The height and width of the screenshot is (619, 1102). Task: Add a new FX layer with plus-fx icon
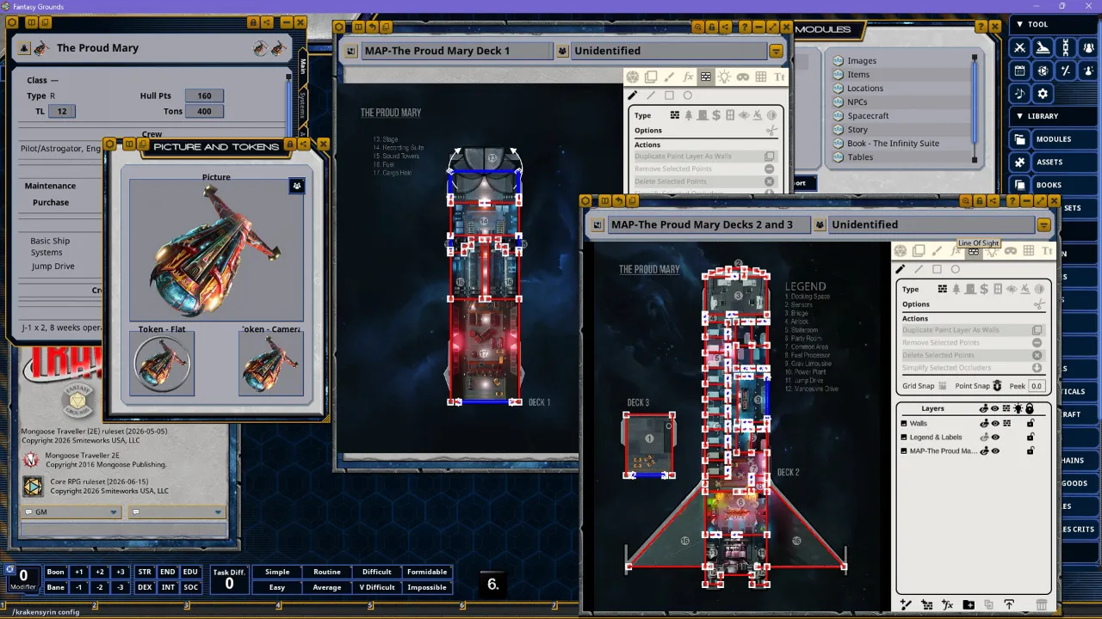[x=947, y=604]
